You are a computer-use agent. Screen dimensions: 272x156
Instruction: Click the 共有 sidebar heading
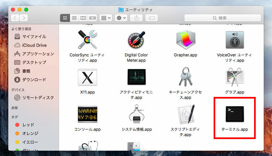point(15,108)
